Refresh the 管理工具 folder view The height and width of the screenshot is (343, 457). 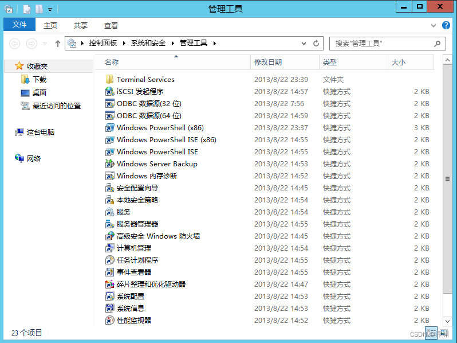[x=316, y=44]
